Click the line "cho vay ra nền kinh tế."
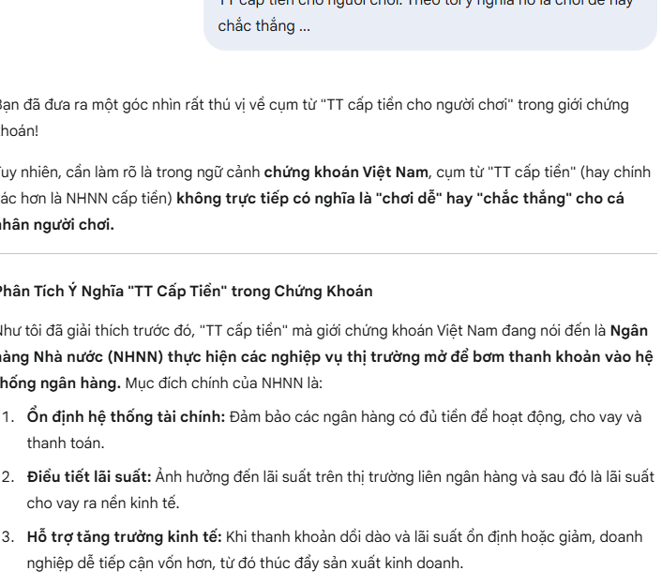The width and height of the screenshot is (662, 586). tap(103, 503)
